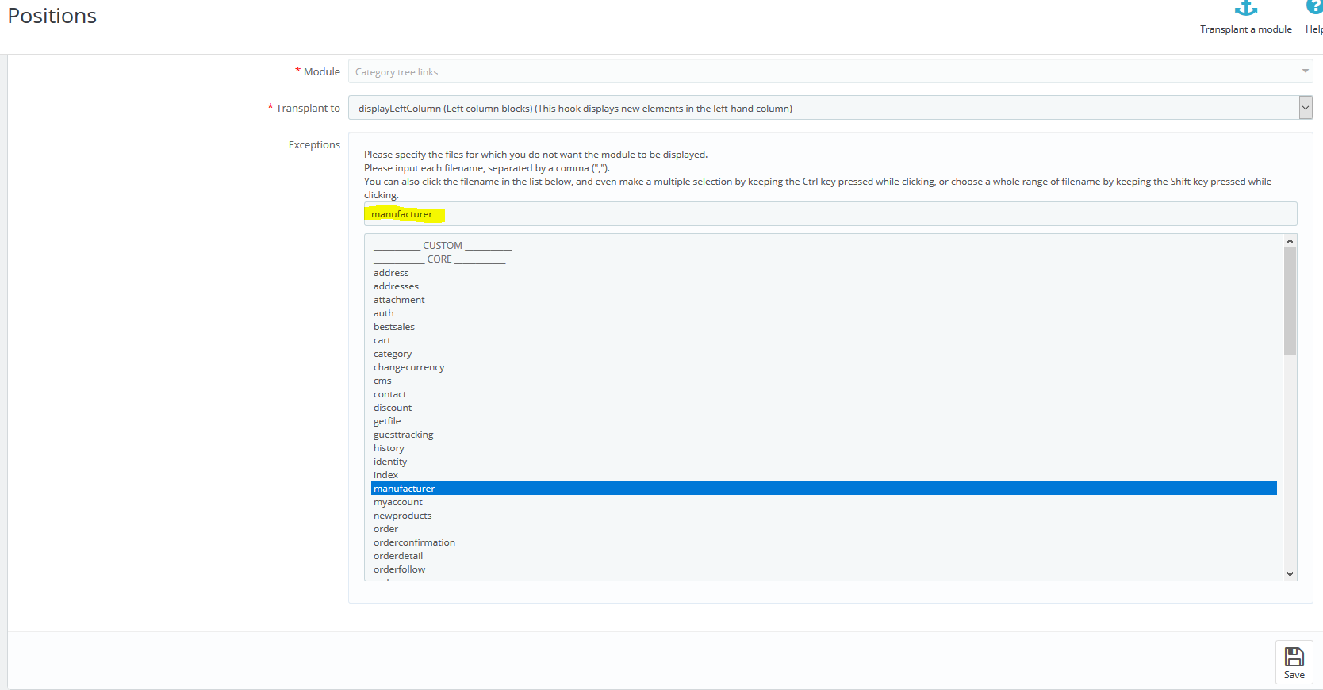This screenshot has width=1323, height=690.
Task: Click the Transplant a module anchor icon
Action: (1246, 8)
